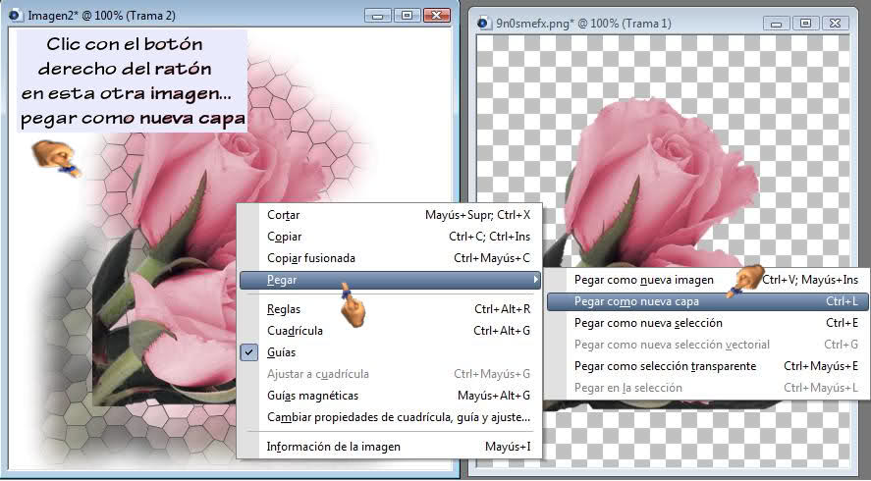871x481 pixels.
Task: Choose Pegar como nueva capa
Action: [x=707, y=301]
